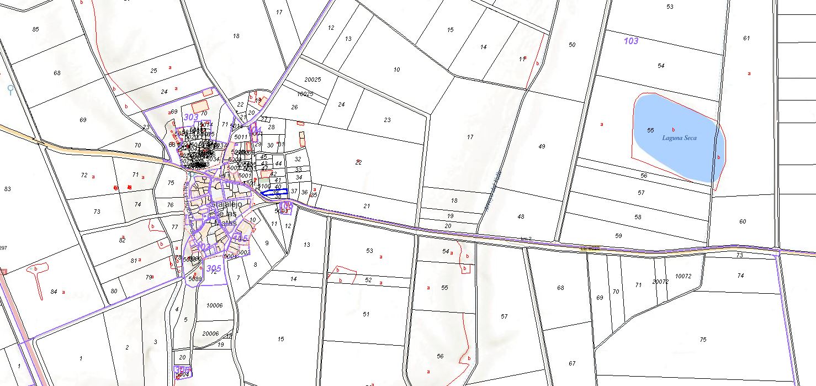Viewport: 816px width, 386px height.
Task: Click the light blue pin marker icon
Action: (10, 89)
